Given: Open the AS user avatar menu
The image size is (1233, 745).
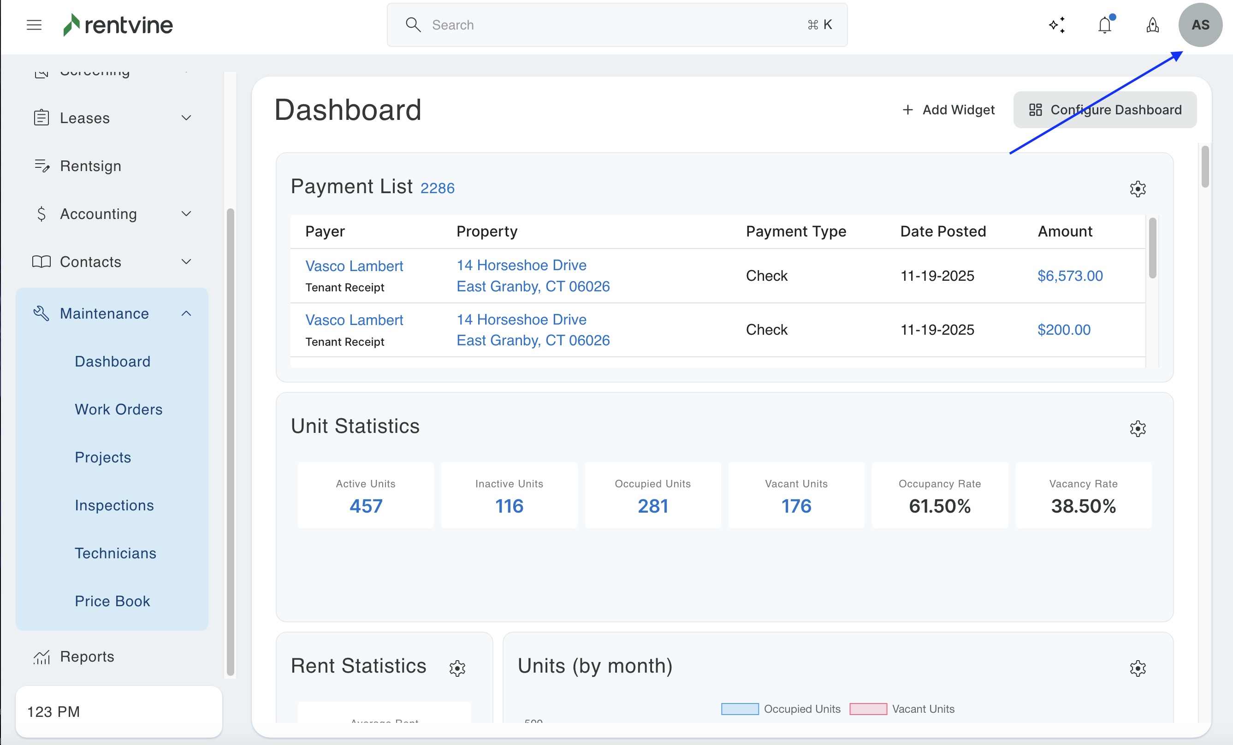Looking at the screenshot, I should click(x=1199, y=24).
